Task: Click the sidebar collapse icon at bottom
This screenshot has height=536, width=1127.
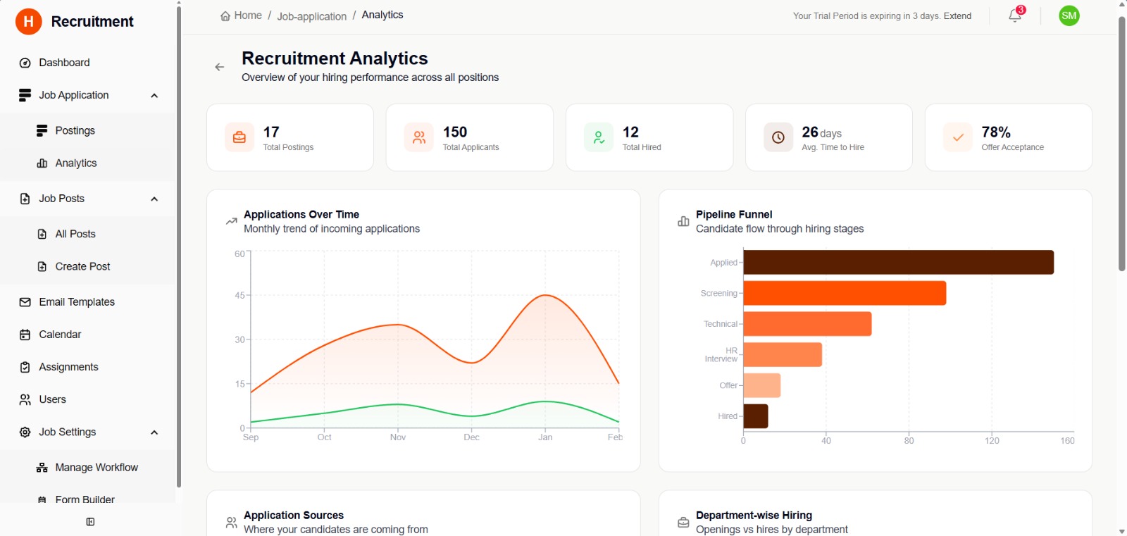Action: (x=90, y=522)
